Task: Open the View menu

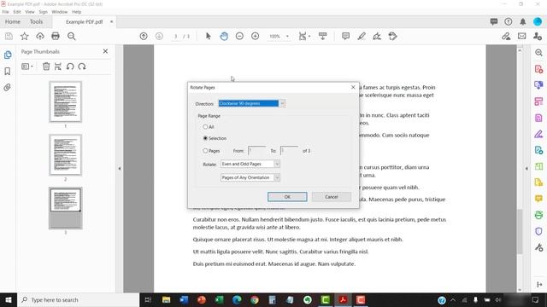Action: tap(30, 12)
